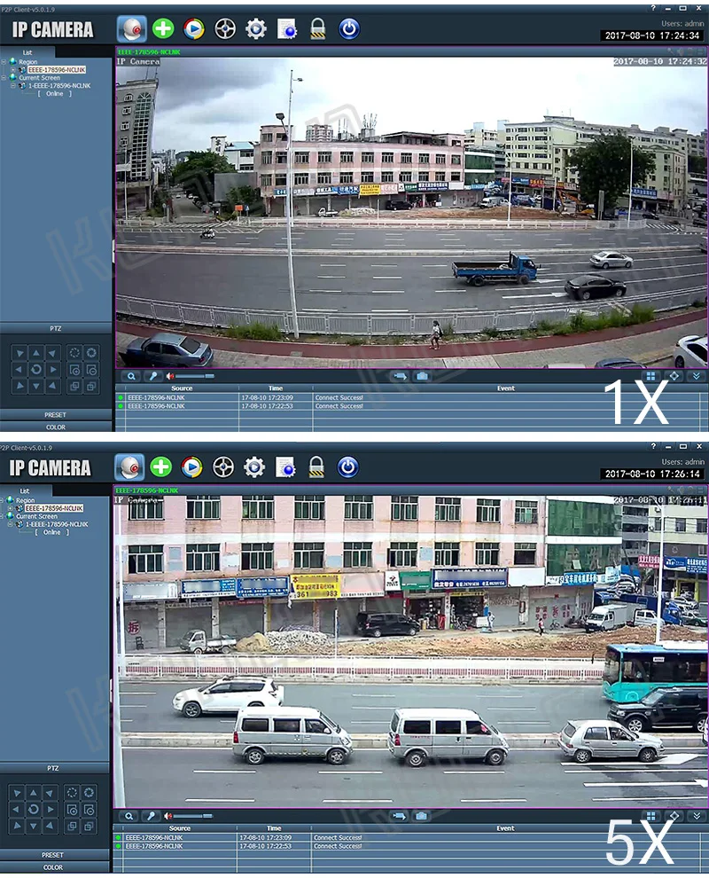Screen dimensions: 709x878
Task: Click PTZ down arrow in 1X window
Action: [35, 386]
